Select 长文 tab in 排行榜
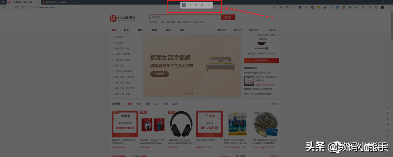Screen dimensions: 393x157 tap(139, 104)
